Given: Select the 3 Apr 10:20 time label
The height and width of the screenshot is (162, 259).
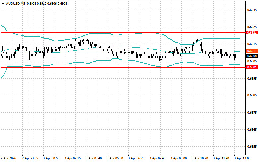Looking at the screenshot, I should 200,158.
